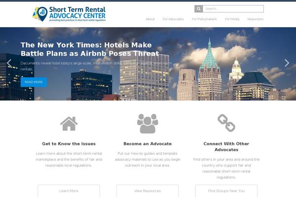Click the View Resources button
Image resolution: width=296 pixels, height=197 pixels.
tap(148, 191)
